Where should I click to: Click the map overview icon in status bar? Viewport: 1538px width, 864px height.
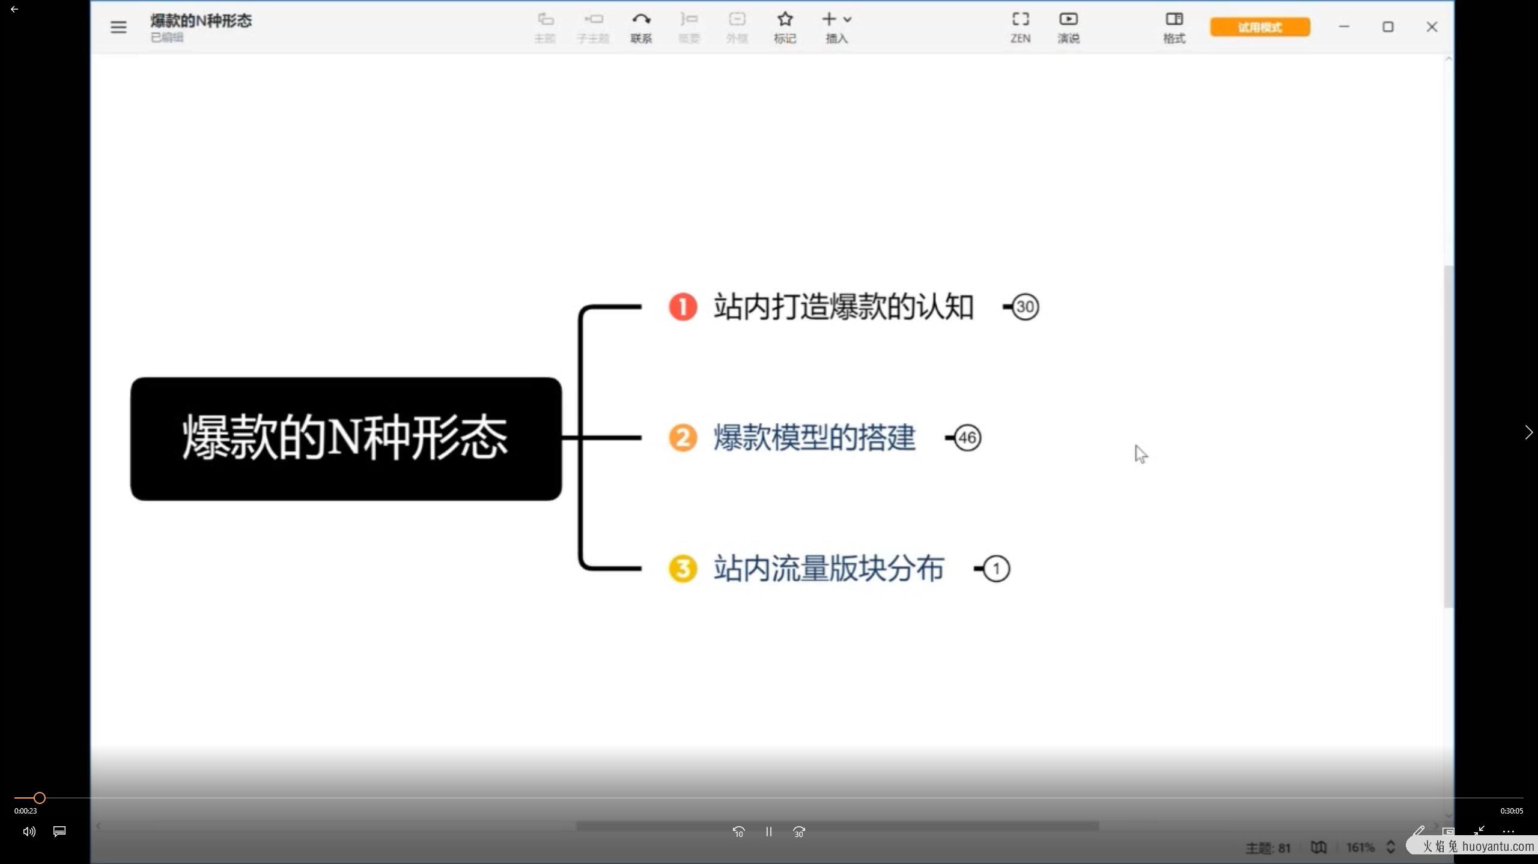[1318, 847]
